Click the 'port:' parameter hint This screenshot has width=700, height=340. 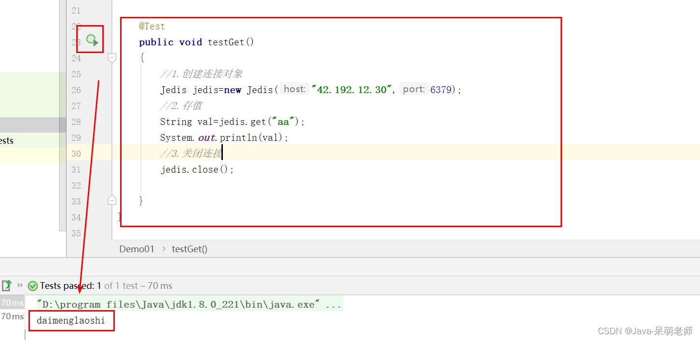(414, 89)
